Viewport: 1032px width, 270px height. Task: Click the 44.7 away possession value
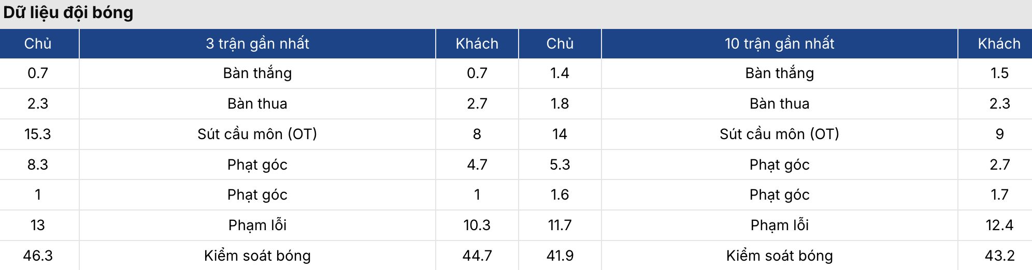click(477, 256)
